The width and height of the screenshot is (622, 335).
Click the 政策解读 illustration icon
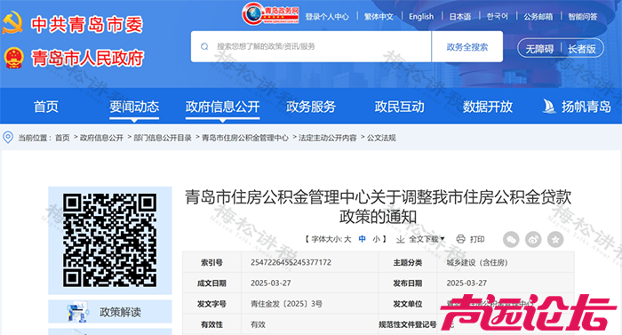click(x=77, y=312)
